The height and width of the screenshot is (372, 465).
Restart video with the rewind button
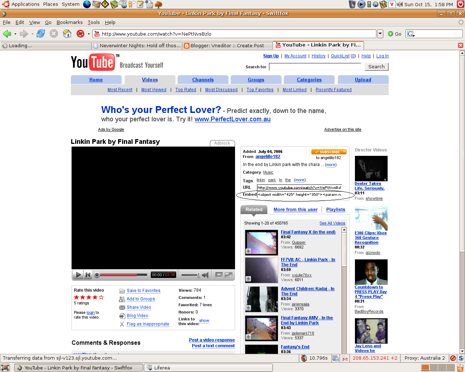click(x=88, y=275)
